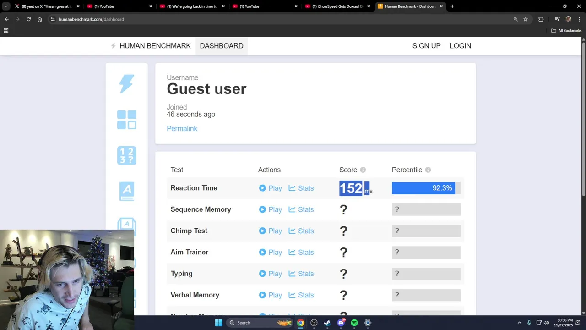Screen dimensions: 586x330
Task: Open tab search dropdown arrow
Action: (6, 6)
